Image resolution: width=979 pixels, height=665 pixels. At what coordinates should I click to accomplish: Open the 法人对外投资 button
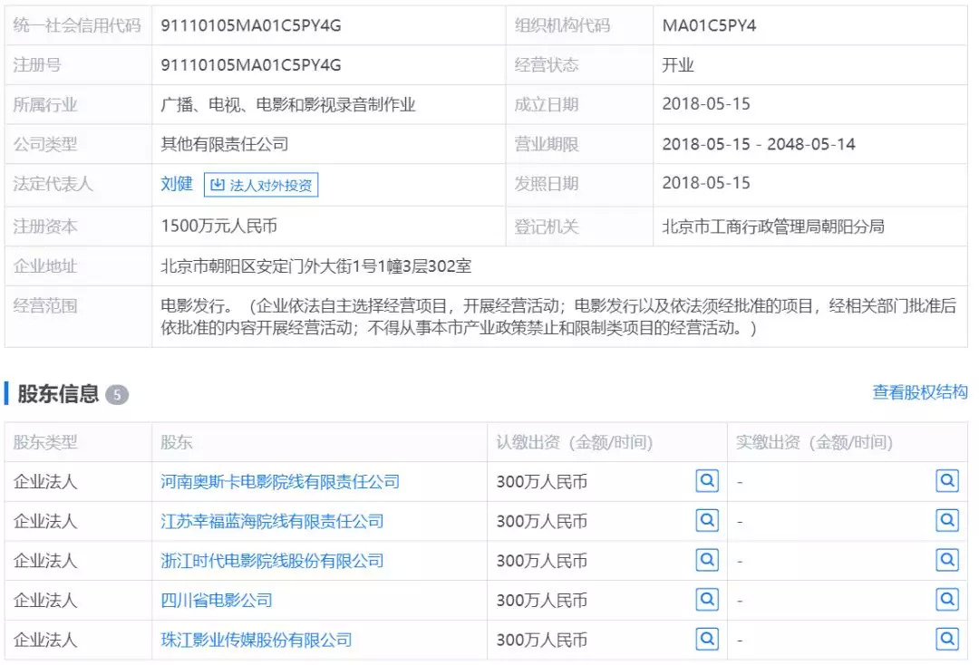point(261,185)
